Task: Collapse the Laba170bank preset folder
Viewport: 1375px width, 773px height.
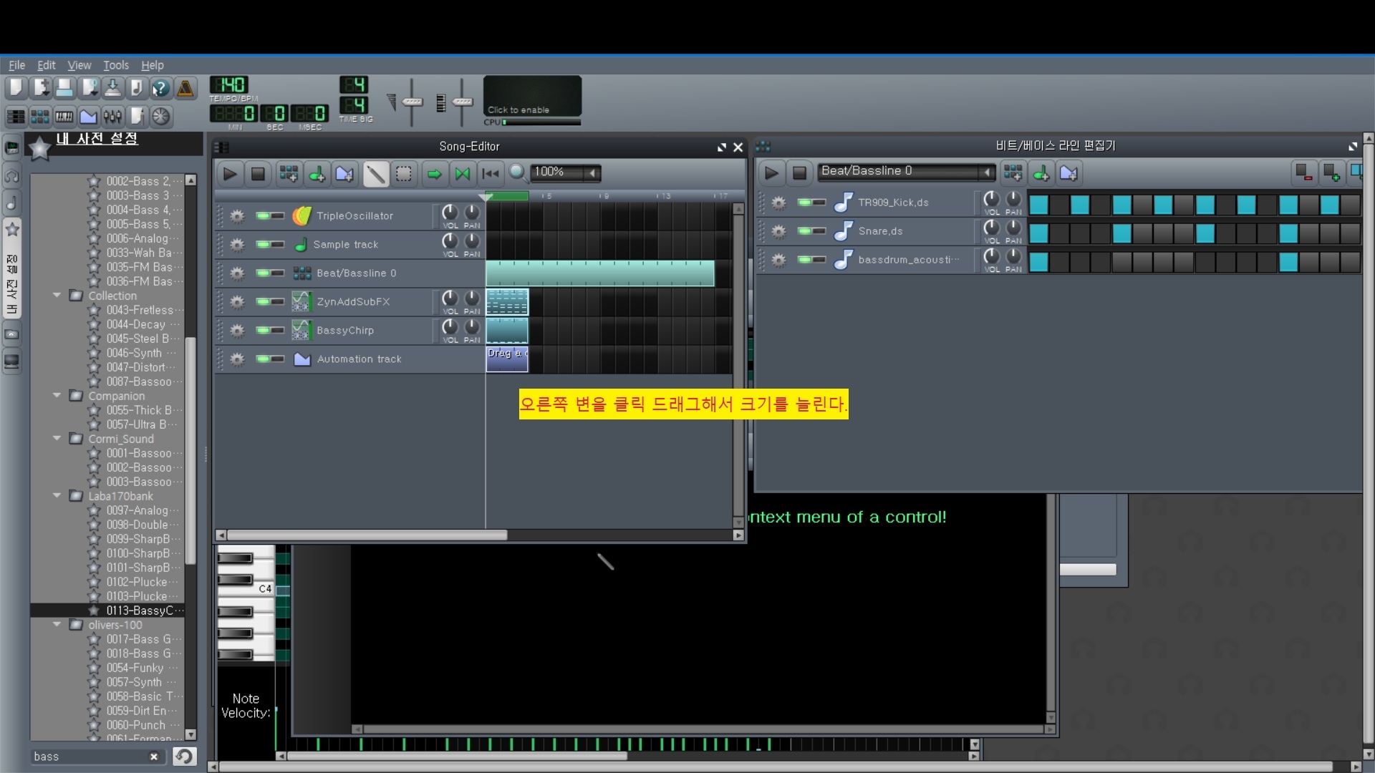Action: pyautogui.click(x=57, y=495)
